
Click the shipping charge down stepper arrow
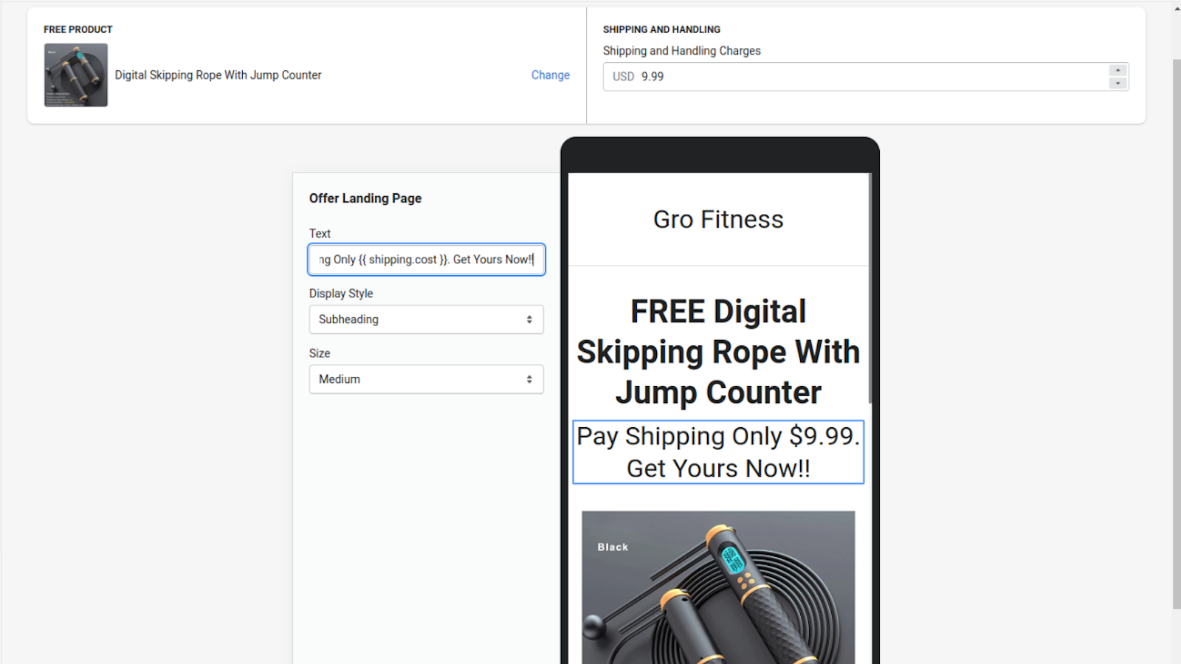(1118, 82)
